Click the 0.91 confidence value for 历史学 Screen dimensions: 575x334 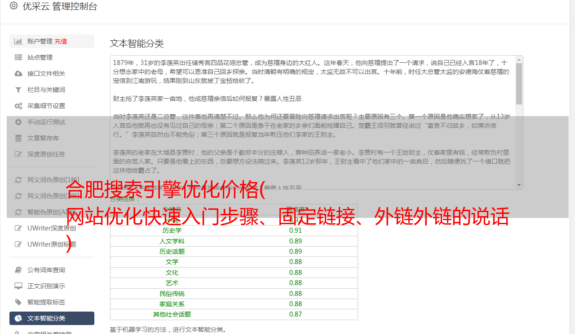point(296,230)
